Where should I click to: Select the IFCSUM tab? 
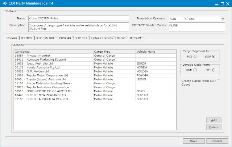pos(135,38)
